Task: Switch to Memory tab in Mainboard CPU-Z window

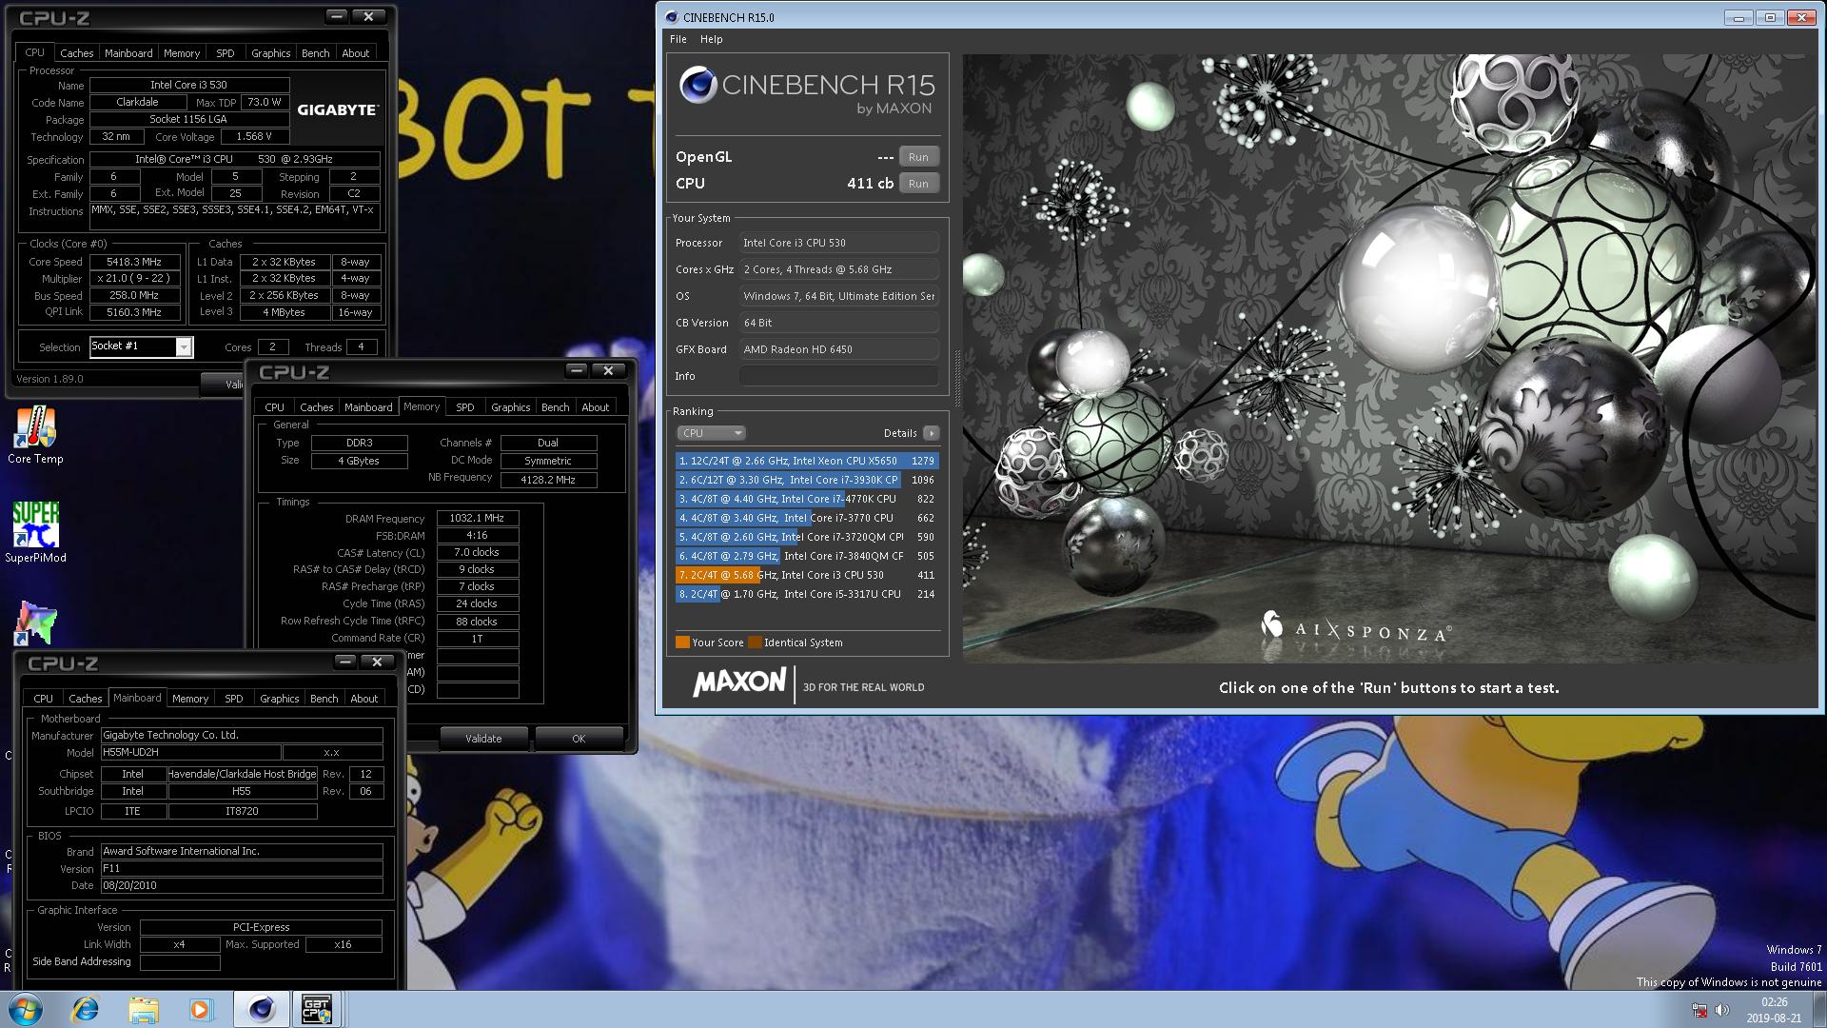Action: [190, 699]
